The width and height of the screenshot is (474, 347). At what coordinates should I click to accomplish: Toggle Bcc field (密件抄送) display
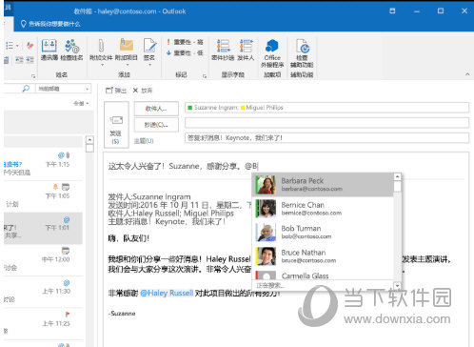[x=223, y=50]
